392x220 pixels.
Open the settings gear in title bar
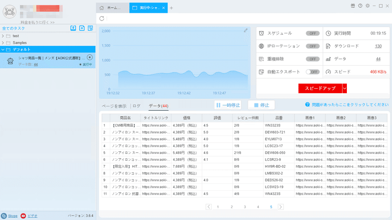[x=367, y=6]
